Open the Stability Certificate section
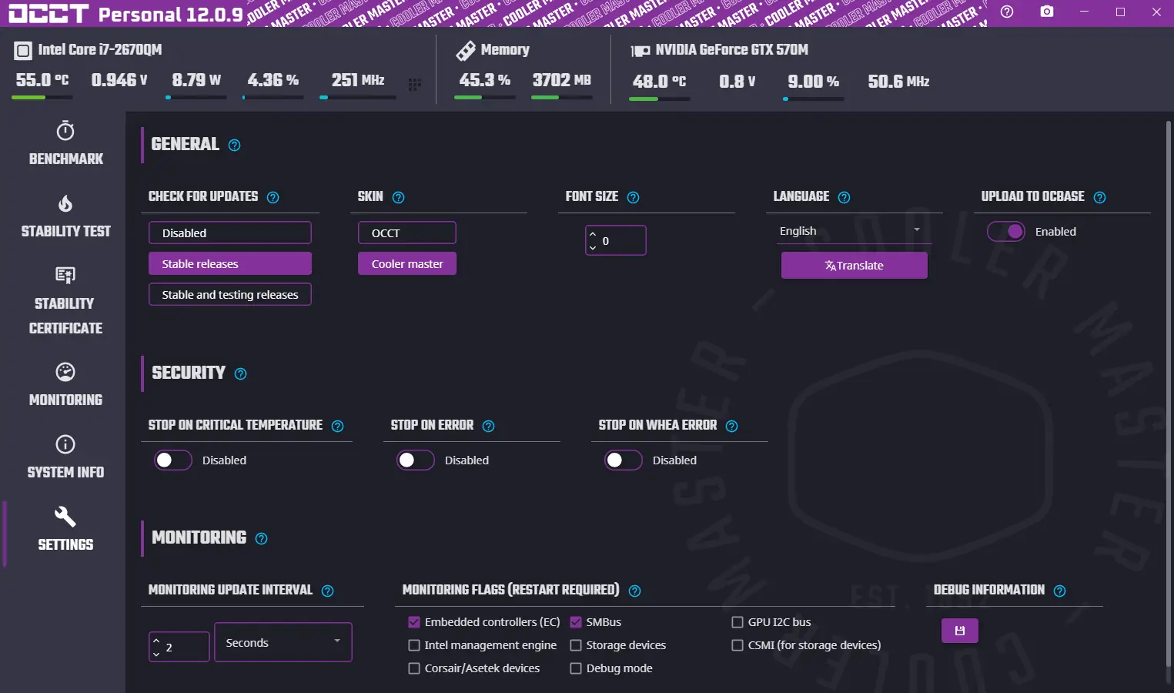 (65, 300)
